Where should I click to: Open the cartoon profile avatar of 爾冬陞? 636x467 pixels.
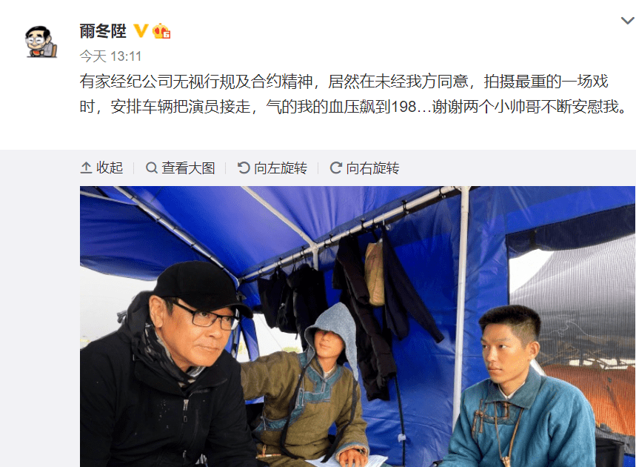point(41,42)
